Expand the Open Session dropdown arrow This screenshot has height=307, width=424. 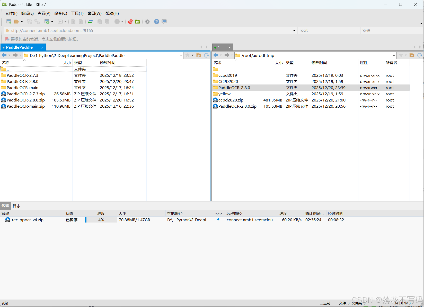[x=22, y=22]
